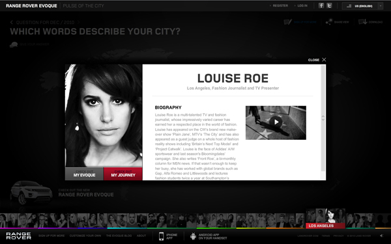Click Louise Roe's large portrait photo
391x244 pixels.
click(x=104, y=116)
